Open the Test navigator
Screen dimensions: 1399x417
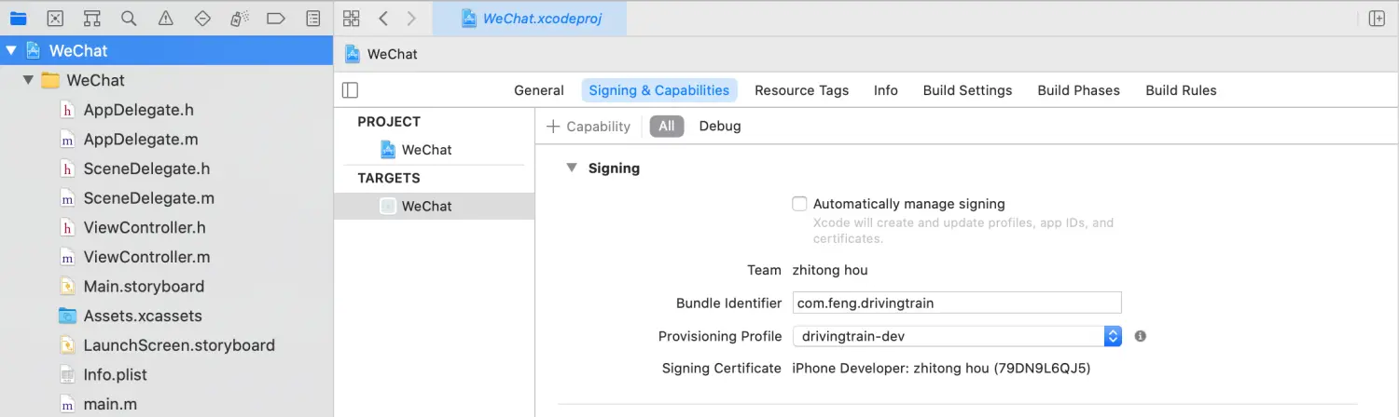202,19
